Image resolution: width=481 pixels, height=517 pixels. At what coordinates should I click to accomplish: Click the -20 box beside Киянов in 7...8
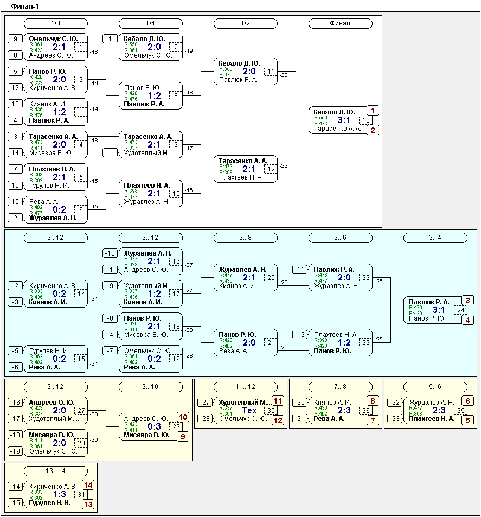[x=300, y=402]
